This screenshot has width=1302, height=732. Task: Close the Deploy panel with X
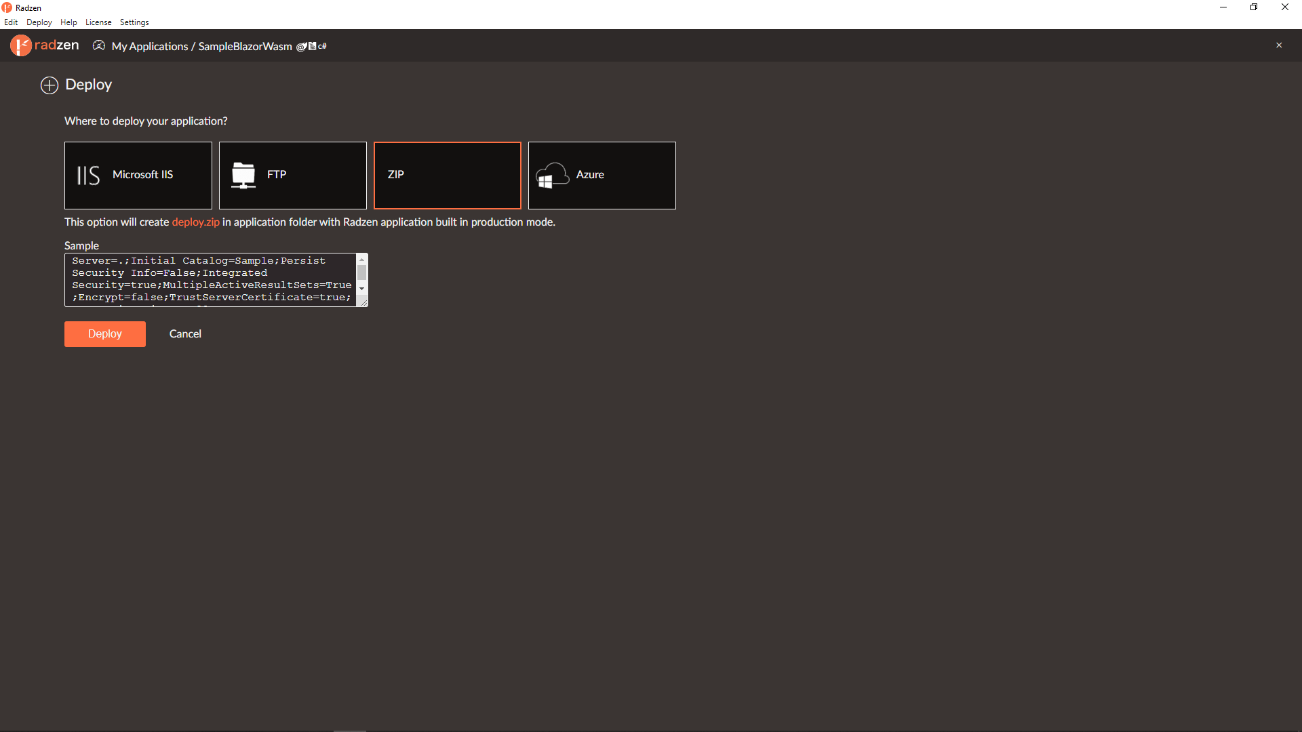pos(1279,45)
